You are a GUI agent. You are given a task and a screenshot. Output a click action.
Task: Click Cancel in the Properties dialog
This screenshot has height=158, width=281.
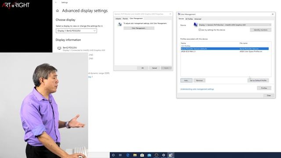pos(155,68)
